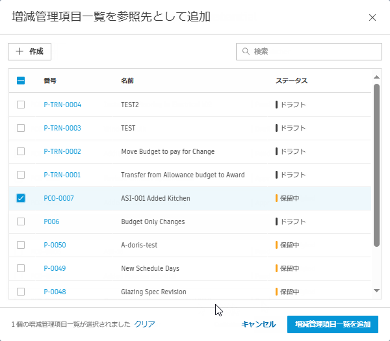Screen dimensions: 390x341
Task: Click the scrollbar down arrow
Action: (x=376, y=290)
